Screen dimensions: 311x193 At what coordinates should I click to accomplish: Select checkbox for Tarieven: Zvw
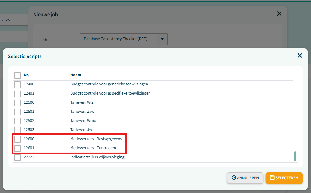click(x=18, y=112)
